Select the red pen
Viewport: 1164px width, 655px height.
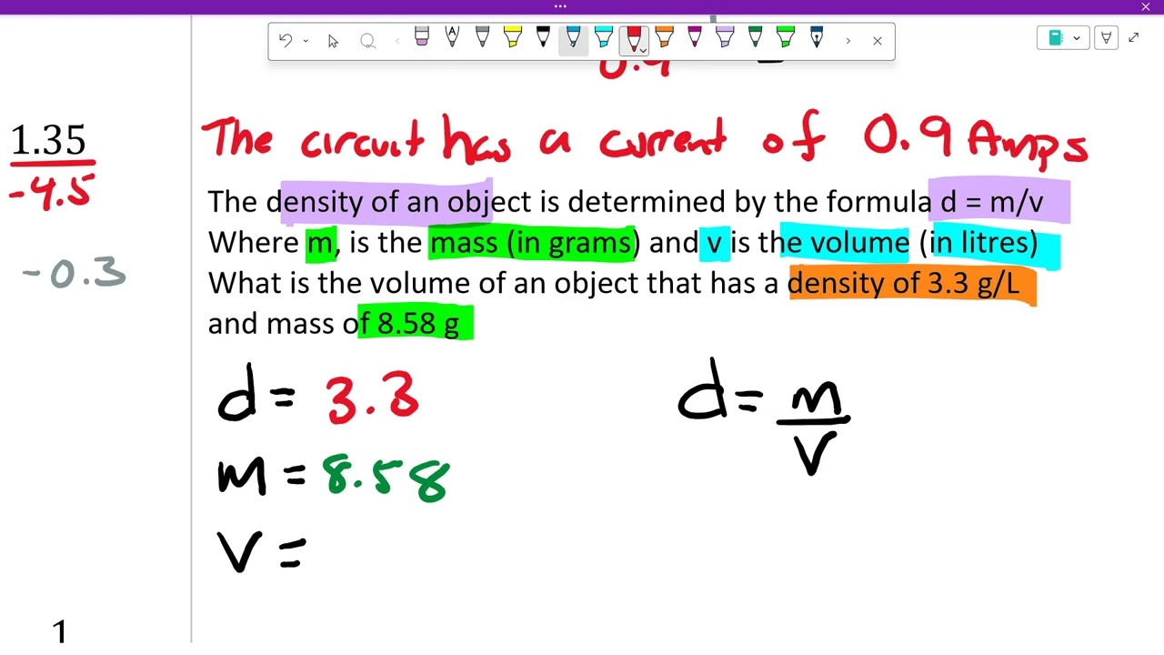[x=634, y=36]
